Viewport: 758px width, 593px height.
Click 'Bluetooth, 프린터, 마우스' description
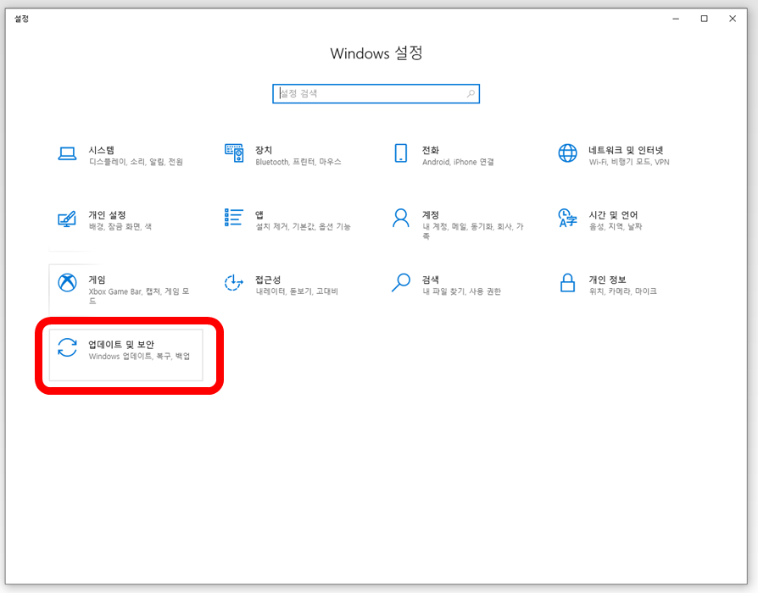tap(298, 163)
